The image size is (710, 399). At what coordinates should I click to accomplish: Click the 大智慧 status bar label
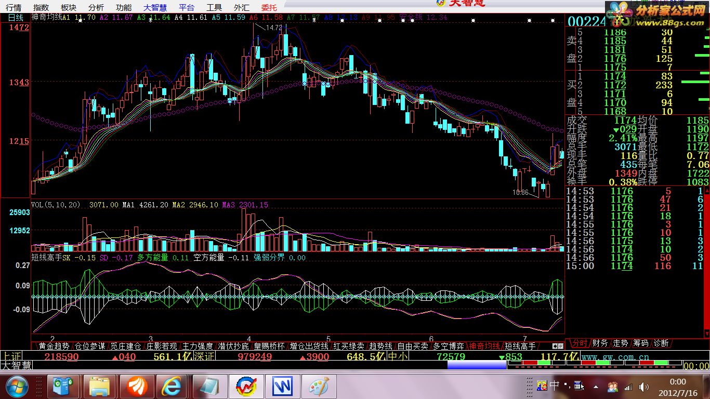(x=16, y=366)
